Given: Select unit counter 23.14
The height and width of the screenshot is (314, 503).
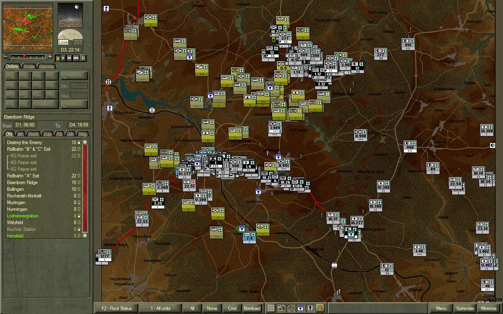Looking at the screenshot, I should 483,228.
